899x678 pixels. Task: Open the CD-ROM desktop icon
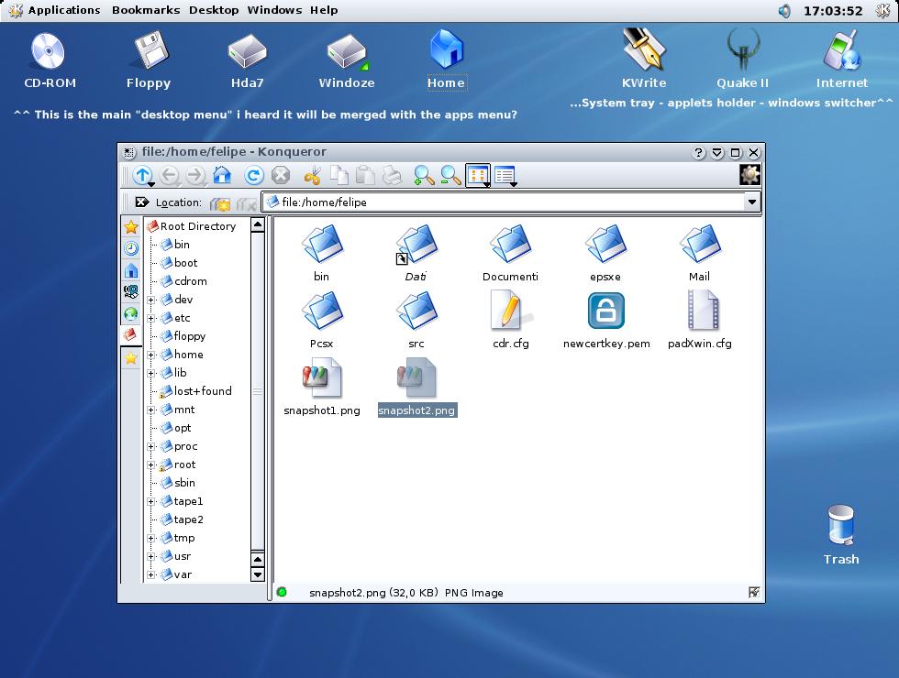(x=50, y=60)
